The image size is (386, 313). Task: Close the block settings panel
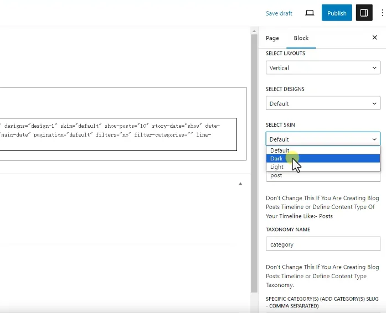click(x=374, y=38)
